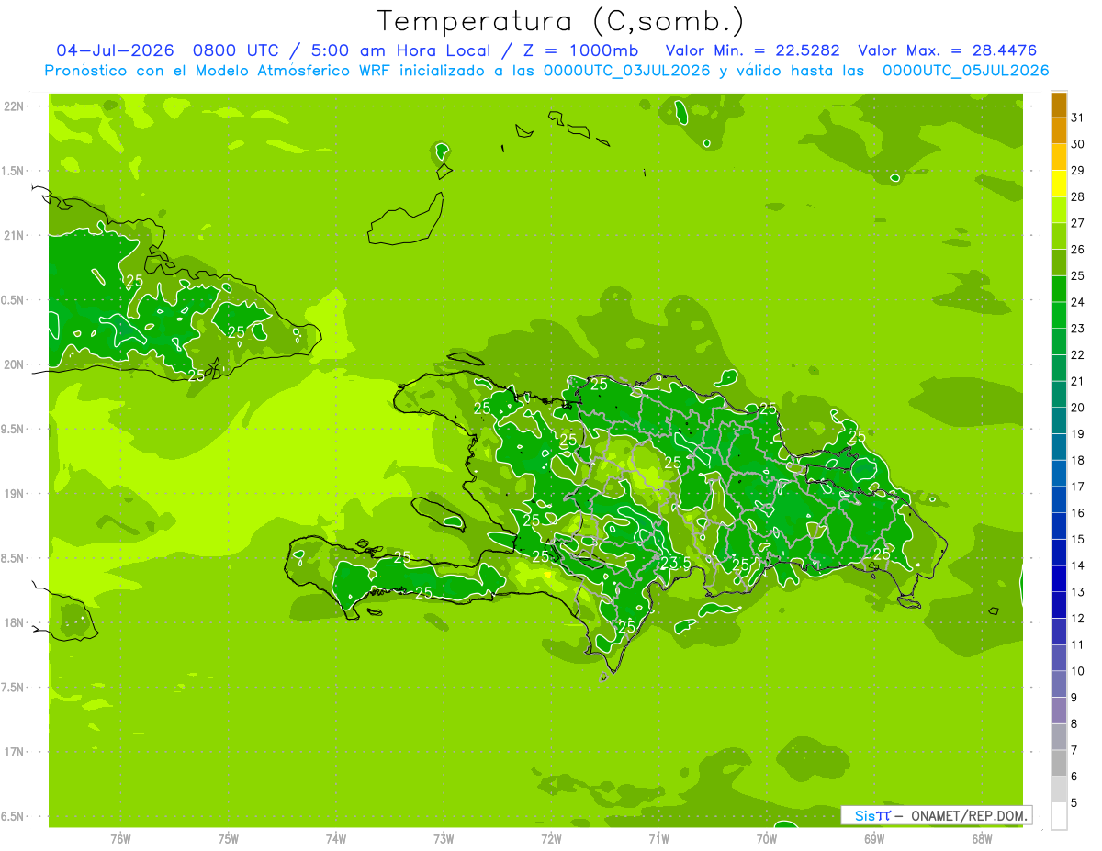
Task: Click the Temperatura (C,somb.) title
Action: pyautogui.click(x=561, y=21)
